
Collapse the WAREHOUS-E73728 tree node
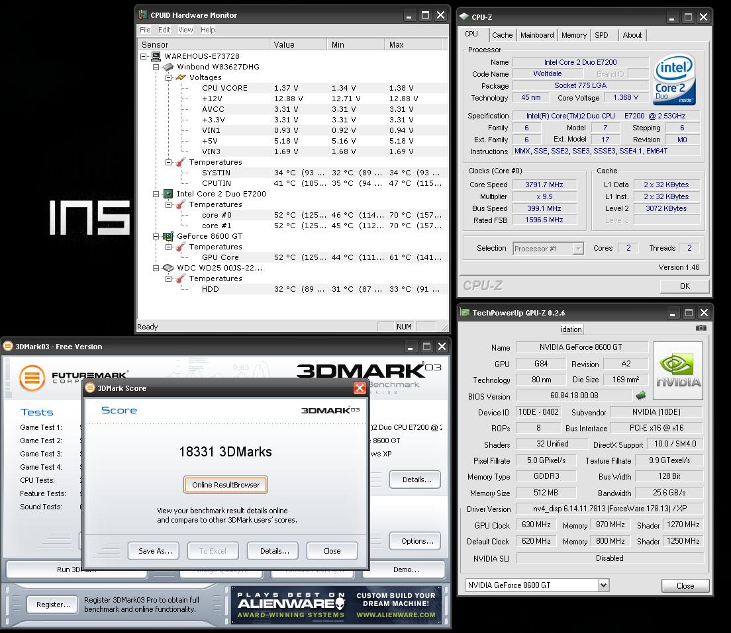click(x=144, y=56)
